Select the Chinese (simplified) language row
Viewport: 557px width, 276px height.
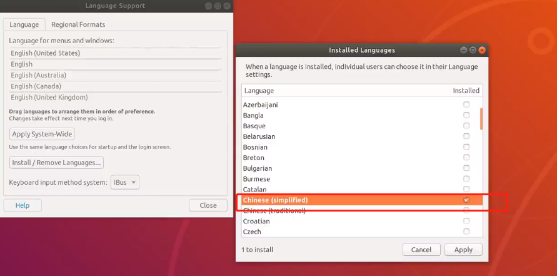click(x=362, y=200)
